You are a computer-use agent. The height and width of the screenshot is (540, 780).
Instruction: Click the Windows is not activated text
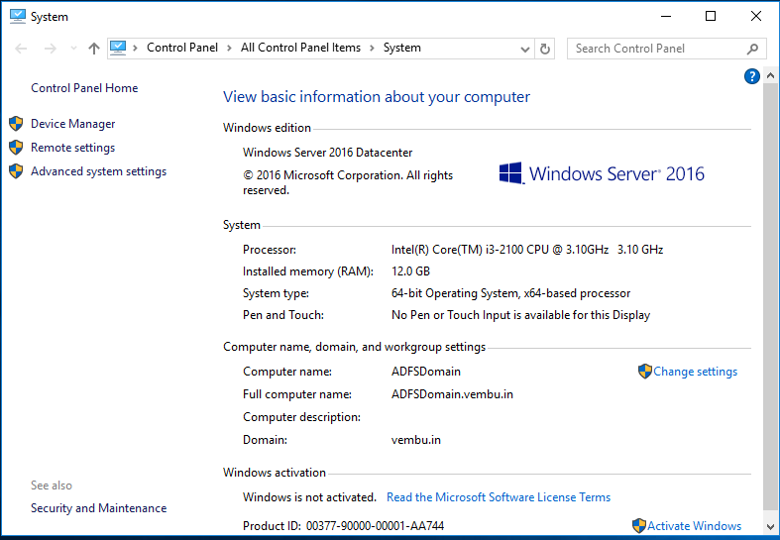309,497
